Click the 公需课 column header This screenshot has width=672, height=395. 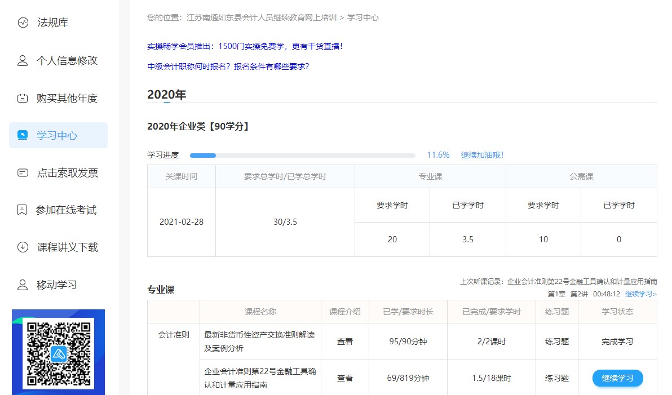(581, 176)
